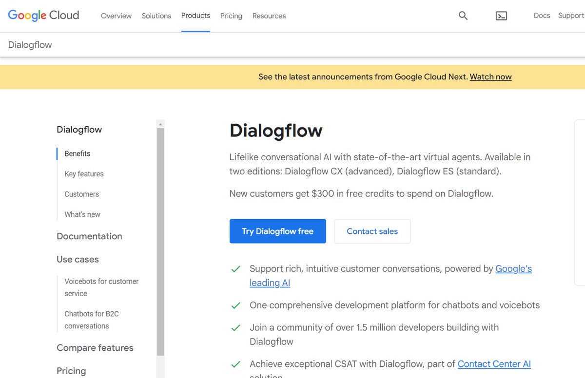Follow the Contact Center AI link
Image resolution: width=585 pixels, height=378 pixels.
[x=494, y=364]
